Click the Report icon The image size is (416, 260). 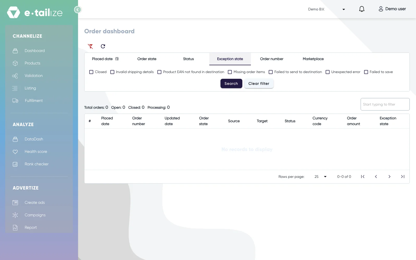point(15,227)
